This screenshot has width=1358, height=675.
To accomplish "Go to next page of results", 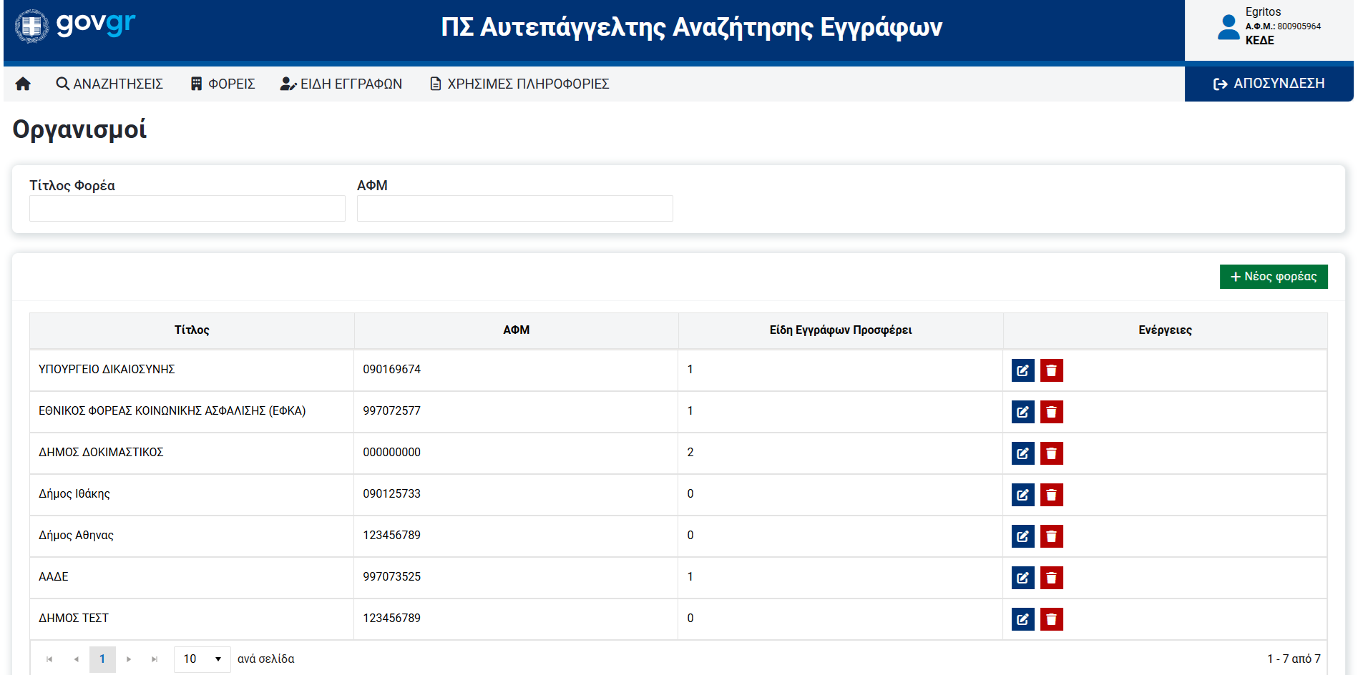I will (129, 659).
